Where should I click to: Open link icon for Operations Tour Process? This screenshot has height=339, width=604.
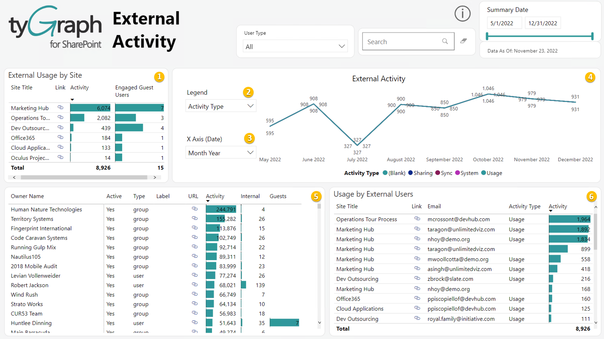417,219
